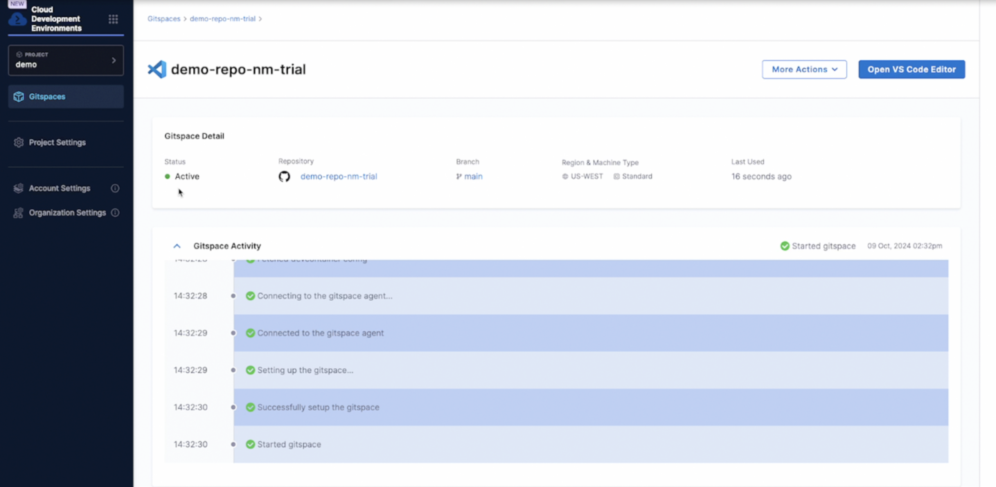Screen dimensions: 996x487
Task: Expand the demo project selector
Action: (66, 60)
